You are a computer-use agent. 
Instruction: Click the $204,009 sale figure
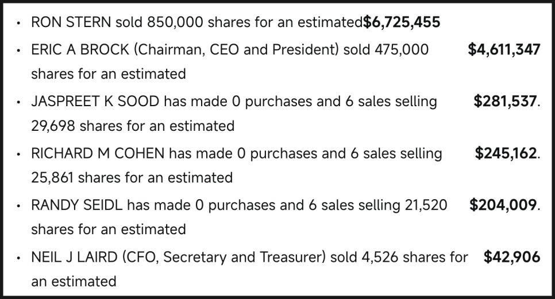(x=503, y=205)
